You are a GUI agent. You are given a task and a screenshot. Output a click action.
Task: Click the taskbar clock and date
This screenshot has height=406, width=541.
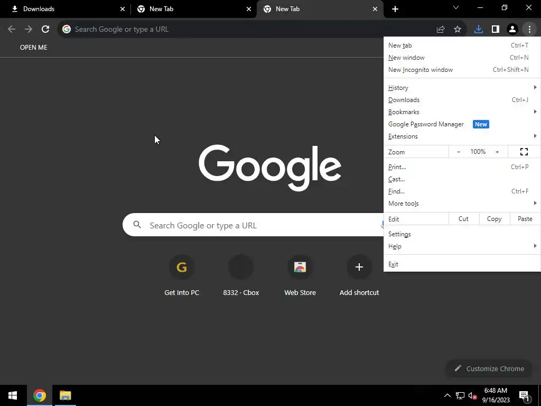pyautogui.click(x=496, y=395)
